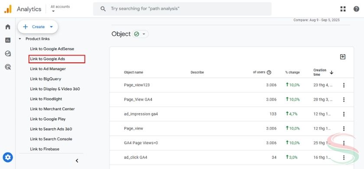Click the Compare Aug 9 - Sep 5 text

(316, 20)
